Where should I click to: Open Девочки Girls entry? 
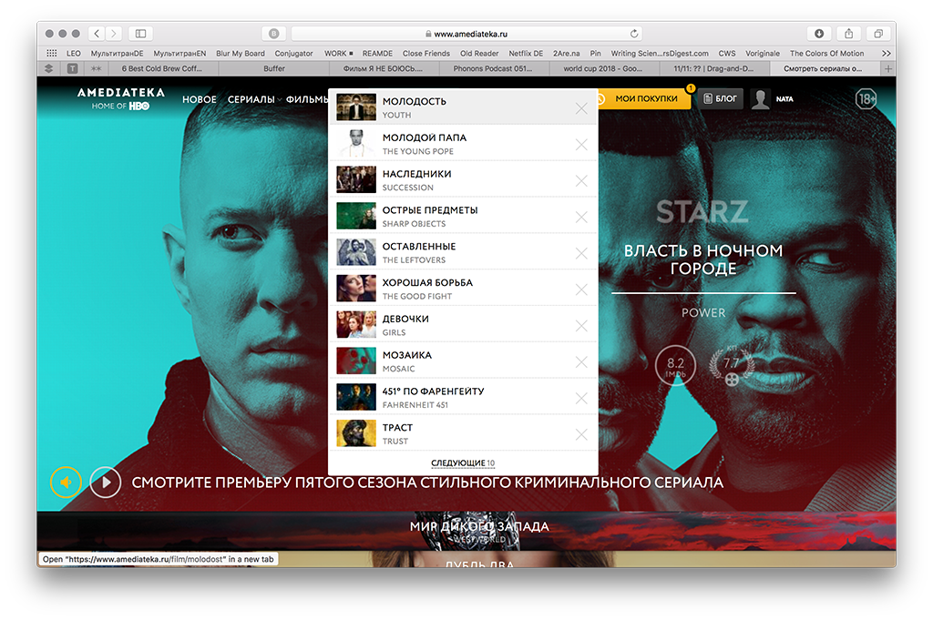463,324
